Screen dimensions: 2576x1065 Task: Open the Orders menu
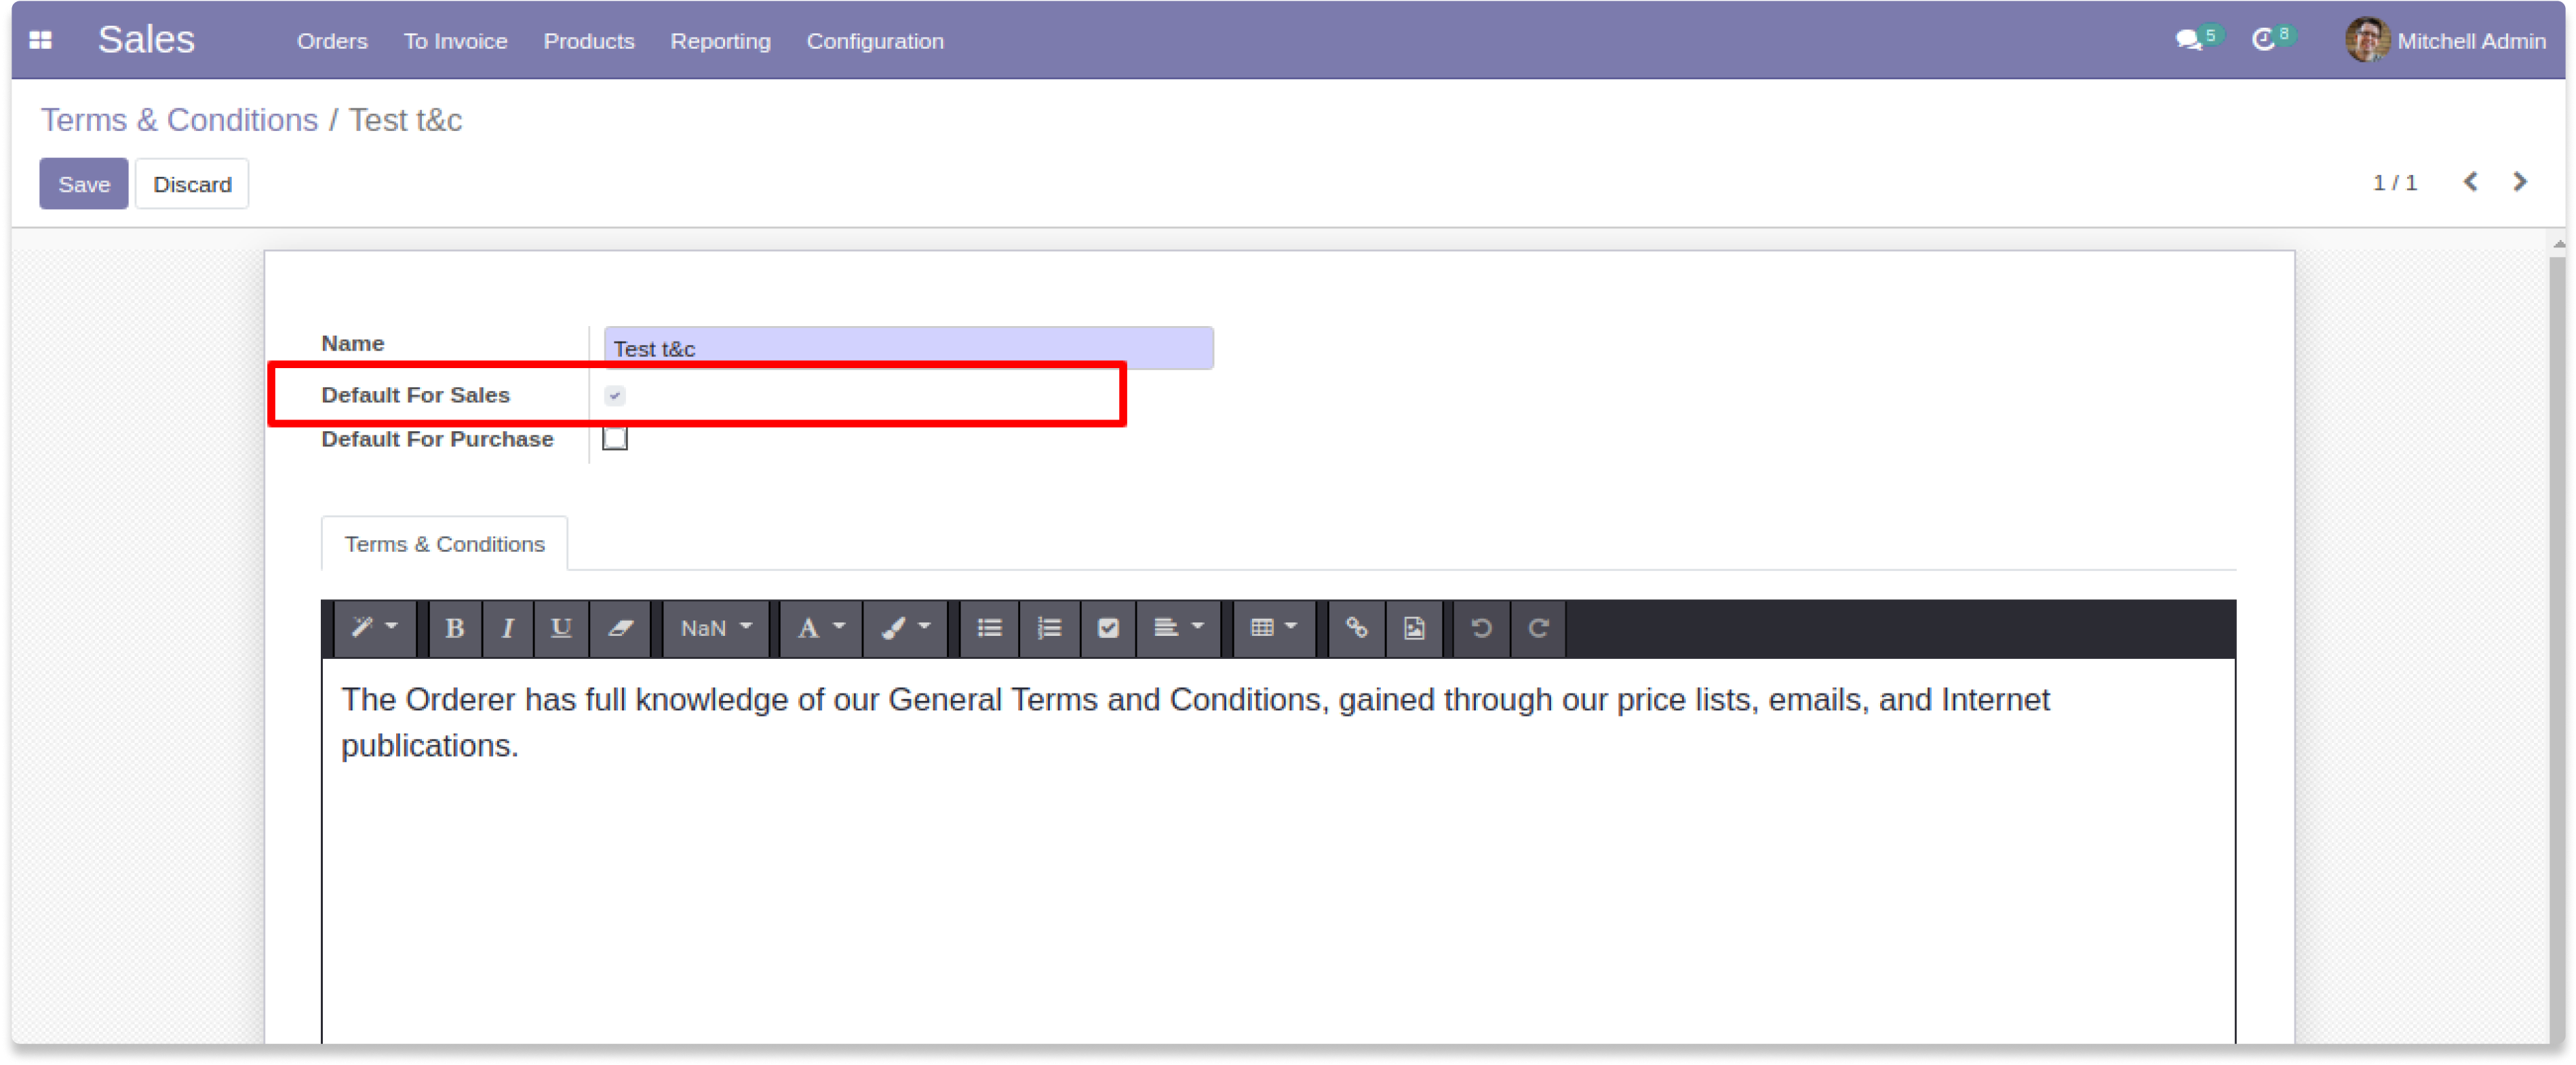[x=332, y=41]
